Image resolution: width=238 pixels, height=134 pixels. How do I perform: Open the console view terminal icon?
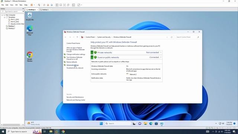click(74, 5)
